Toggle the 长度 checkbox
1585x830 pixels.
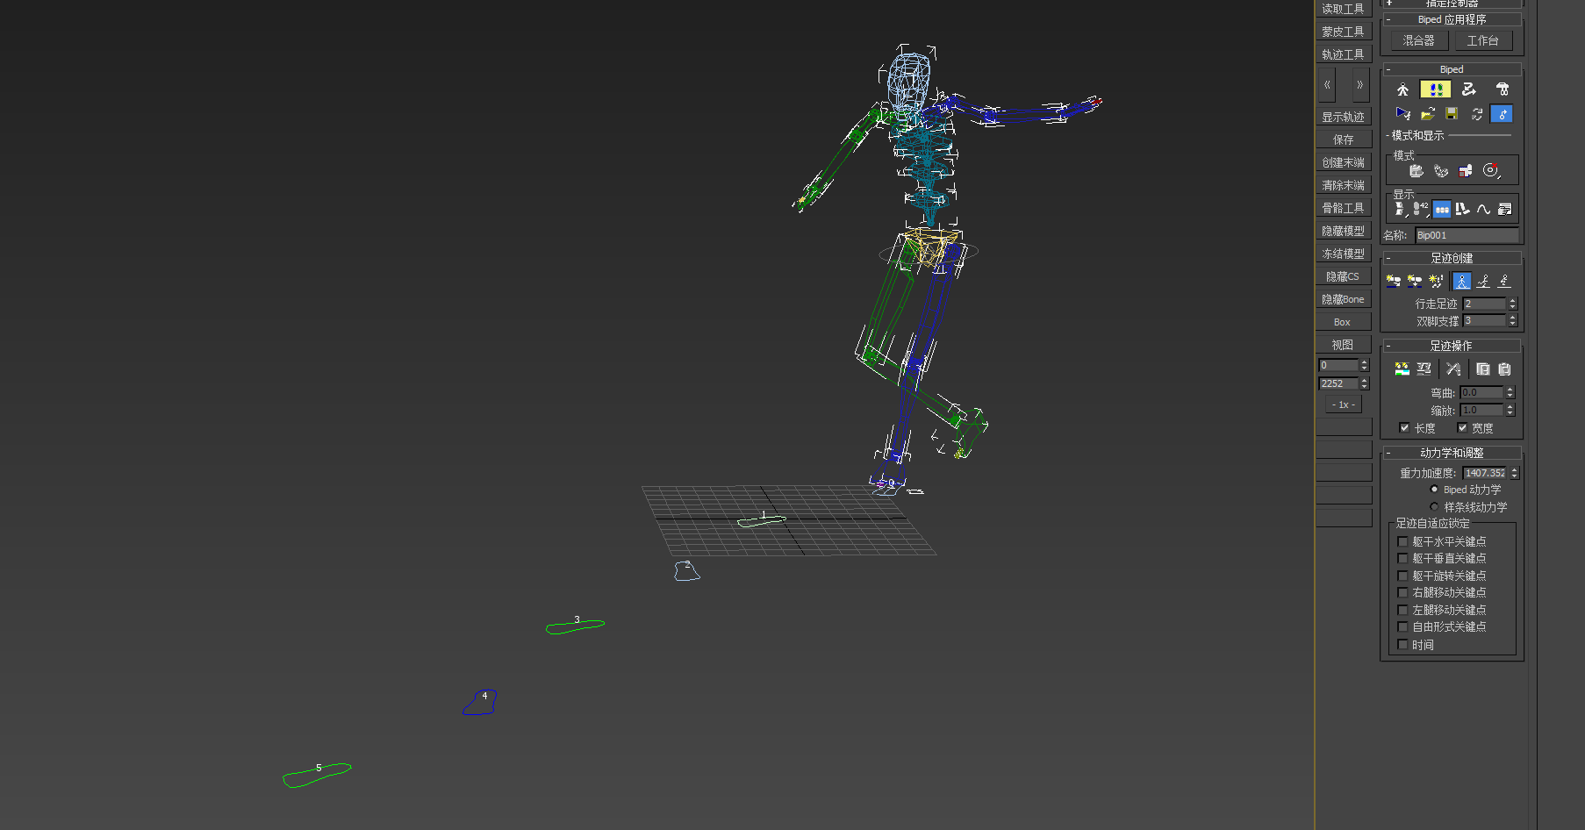tap(1404, 427)
